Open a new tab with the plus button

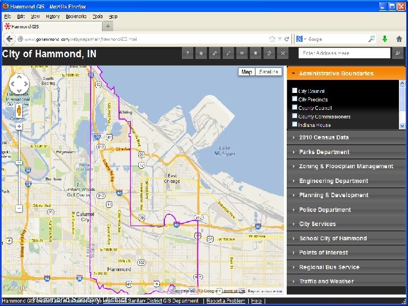(108, 26)
